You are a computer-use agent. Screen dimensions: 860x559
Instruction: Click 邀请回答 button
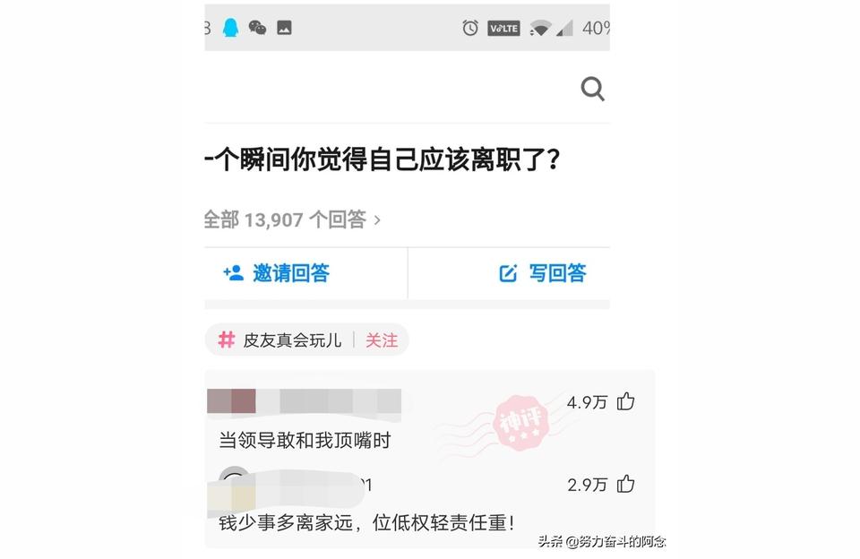276,272
